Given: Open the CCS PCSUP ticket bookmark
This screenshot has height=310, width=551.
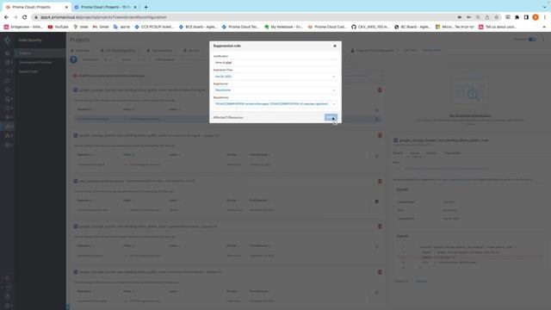Looking at the screenshot, I should 154,27.
